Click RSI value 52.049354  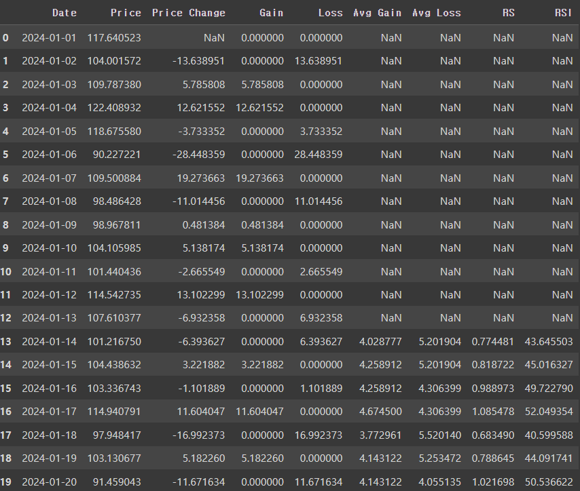tap(549, 412)
